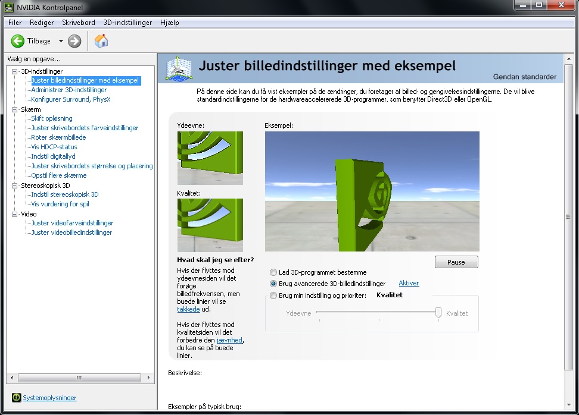Screen dimensions: 579x415
Task: Select the 3D-indstillinger category label in tree
Action: 42,71
